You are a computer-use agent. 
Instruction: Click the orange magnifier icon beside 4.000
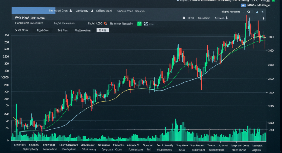(x=106, y=24)
